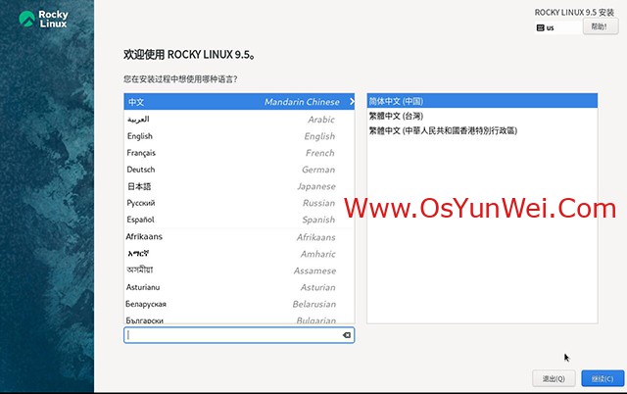Click the clear icon in the search field
Image resolution: width=627 pixels, height=394 pixels.
click(x=347, y=335)
